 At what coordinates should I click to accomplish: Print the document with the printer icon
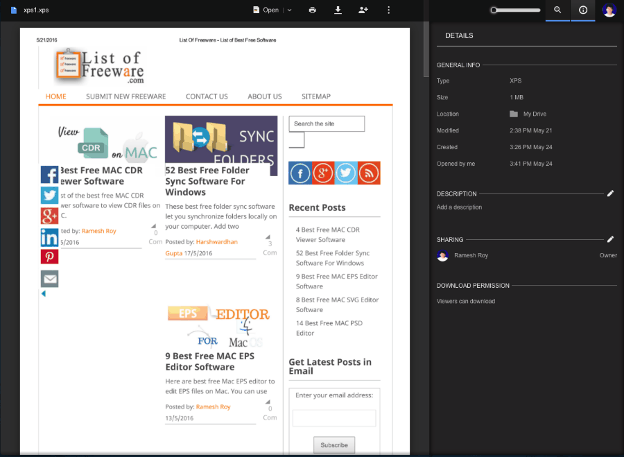click(313, 10)
